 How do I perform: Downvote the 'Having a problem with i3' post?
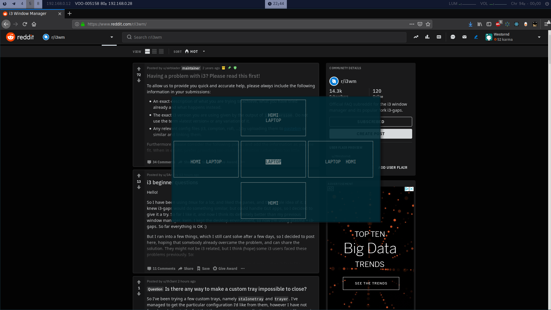(x=139, y=81)
